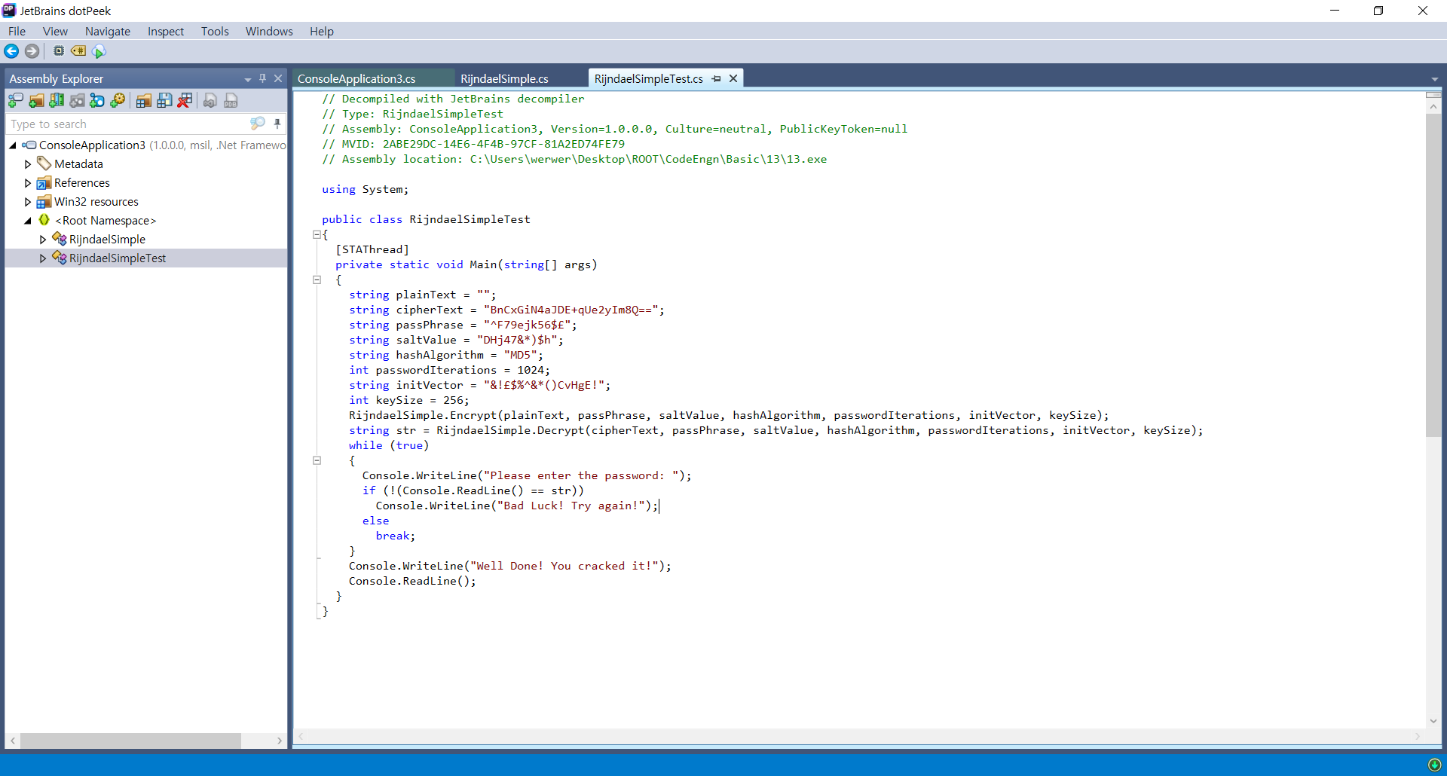Click the Open from GAC icon
The height and width of the screenshot is (776, 1447).
[x=57, y=100]
